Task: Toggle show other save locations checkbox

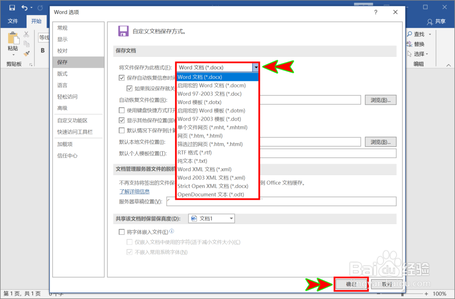Action: [x=122, y=120]
